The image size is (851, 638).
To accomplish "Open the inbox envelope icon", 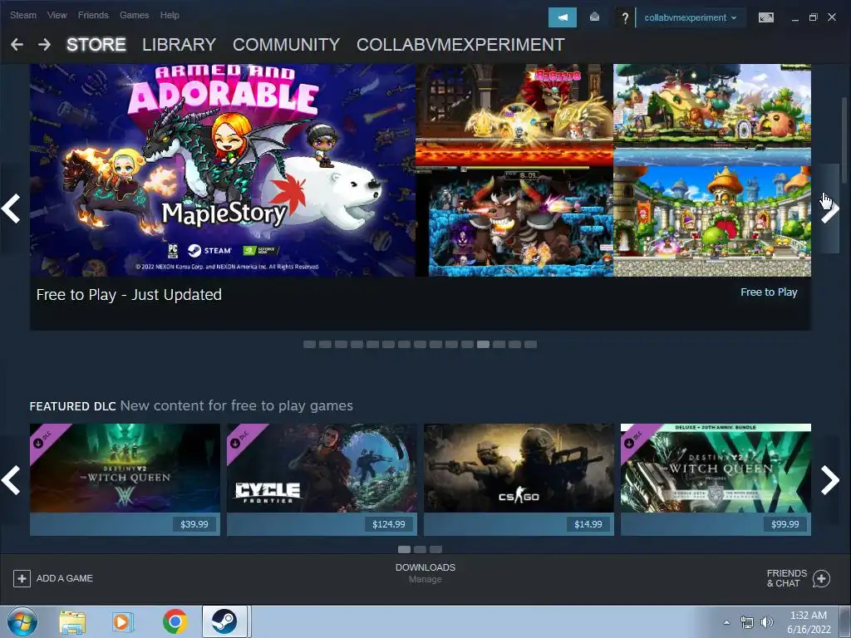I will point(595,17).
